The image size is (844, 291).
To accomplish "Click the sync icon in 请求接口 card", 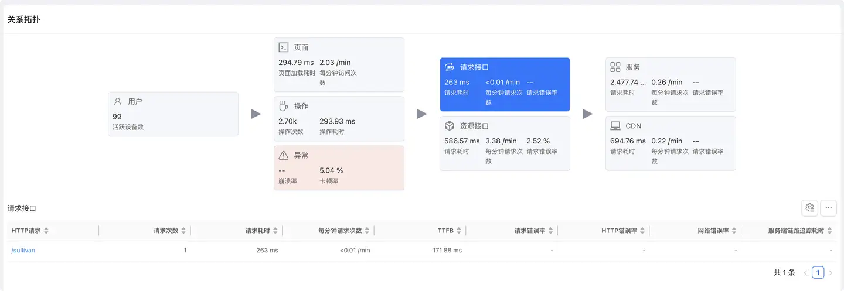I will [x=450, y=67].
